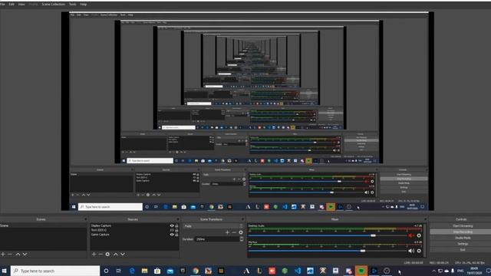The height and width of the screenshot is (276, 491).
Task: Open the Scene Collection menu in main menu bar
Action: coord(53,5)
